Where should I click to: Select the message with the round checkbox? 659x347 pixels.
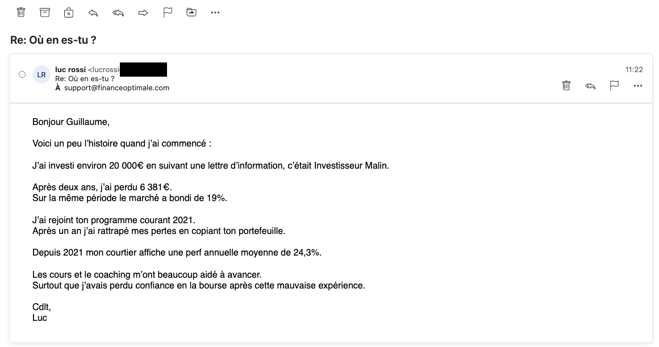(x=22, y=74)
